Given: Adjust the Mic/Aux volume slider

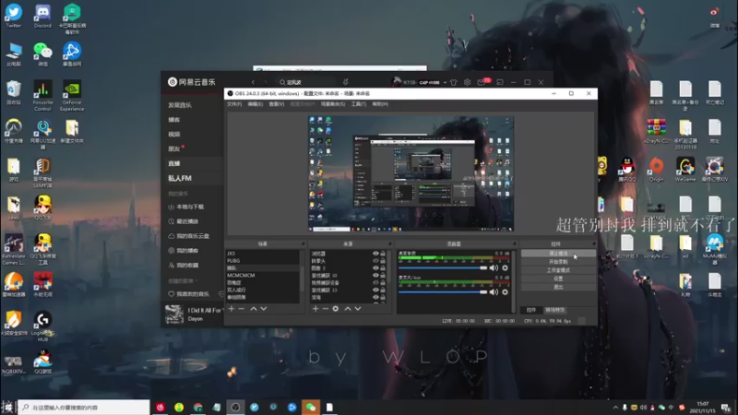Looking at the screenshot, I should click(x=443, y=292).
